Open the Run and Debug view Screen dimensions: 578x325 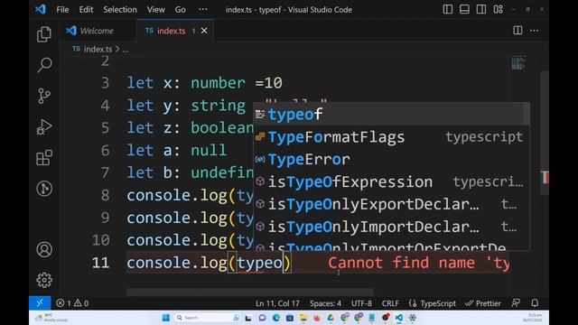[x=44, y=127]
